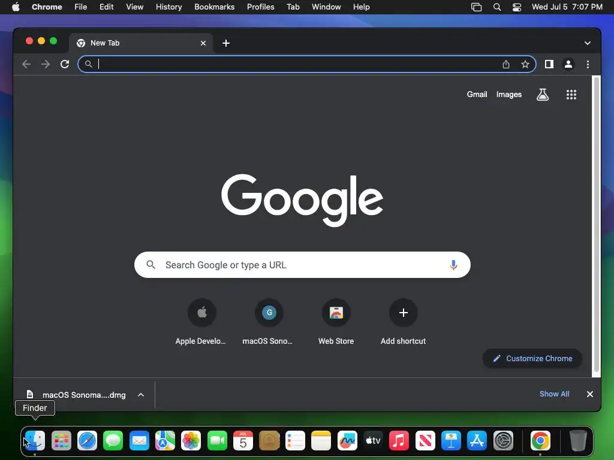Expand the tab search chevron
Viewport: 614px width, 460px height.
coord(588,43)
